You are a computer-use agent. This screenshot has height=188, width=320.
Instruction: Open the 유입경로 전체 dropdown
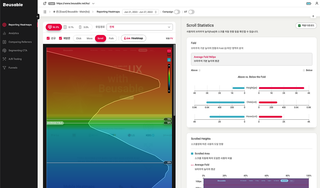(x=139, y=27)
